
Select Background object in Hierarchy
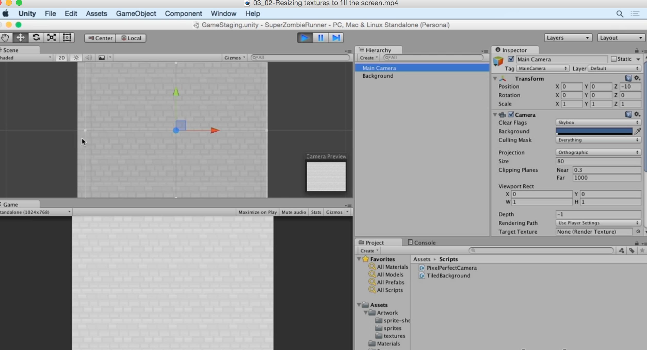(x=378, y=76)
